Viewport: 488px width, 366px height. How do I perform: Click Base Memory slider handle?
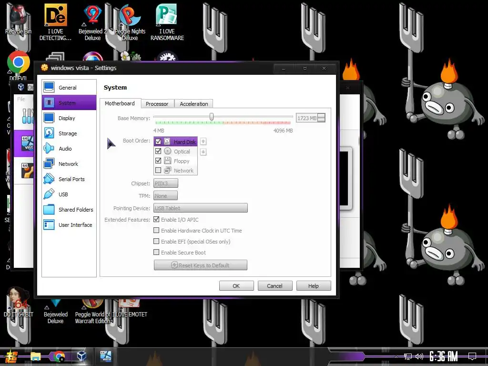point(212,117)
